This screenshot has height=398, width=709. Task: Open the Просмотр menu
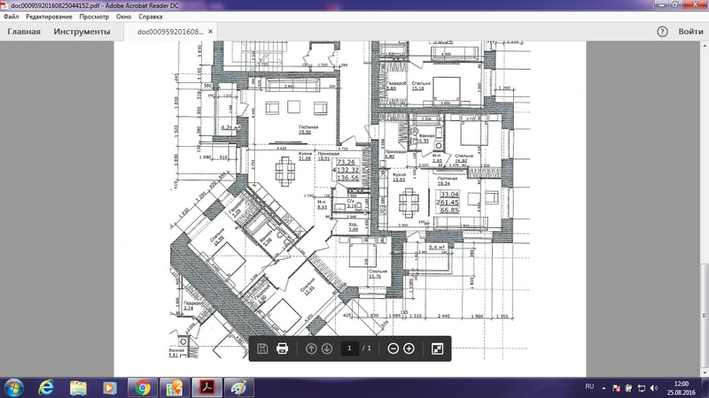(x=95, y=16)
